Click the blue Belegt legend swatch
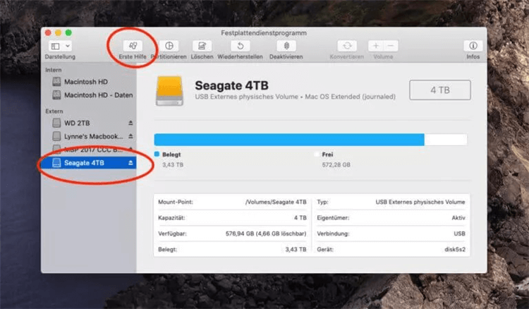The height and width of the screenshot is (309, 529). (x=157, y=154)
